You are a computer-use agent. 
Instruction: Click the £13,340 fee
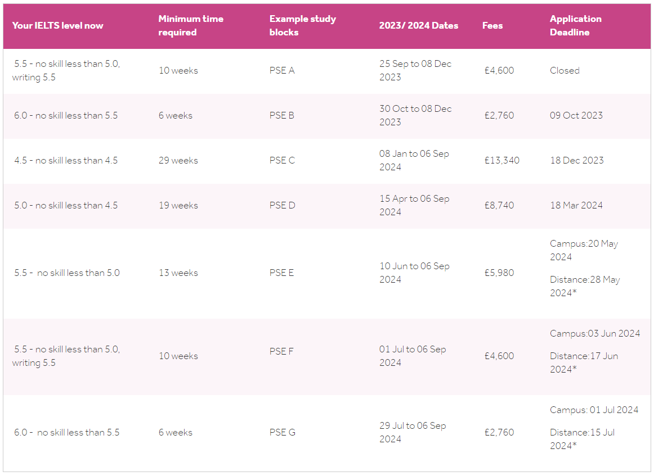(x=502, y=160)
